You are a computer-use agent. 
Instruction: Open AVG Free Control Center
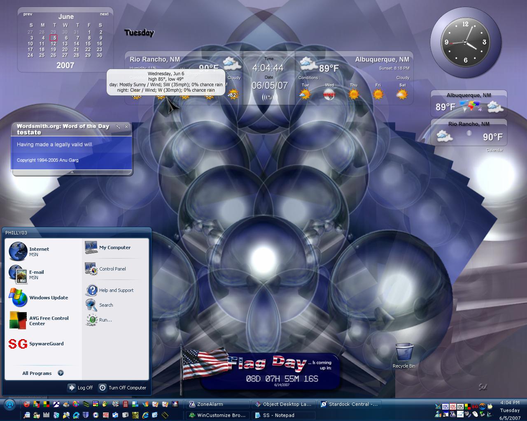39,321
